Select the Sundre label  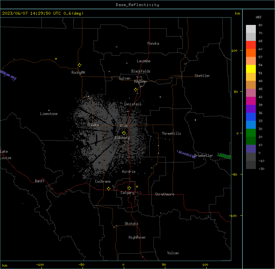tap(93, 125)
